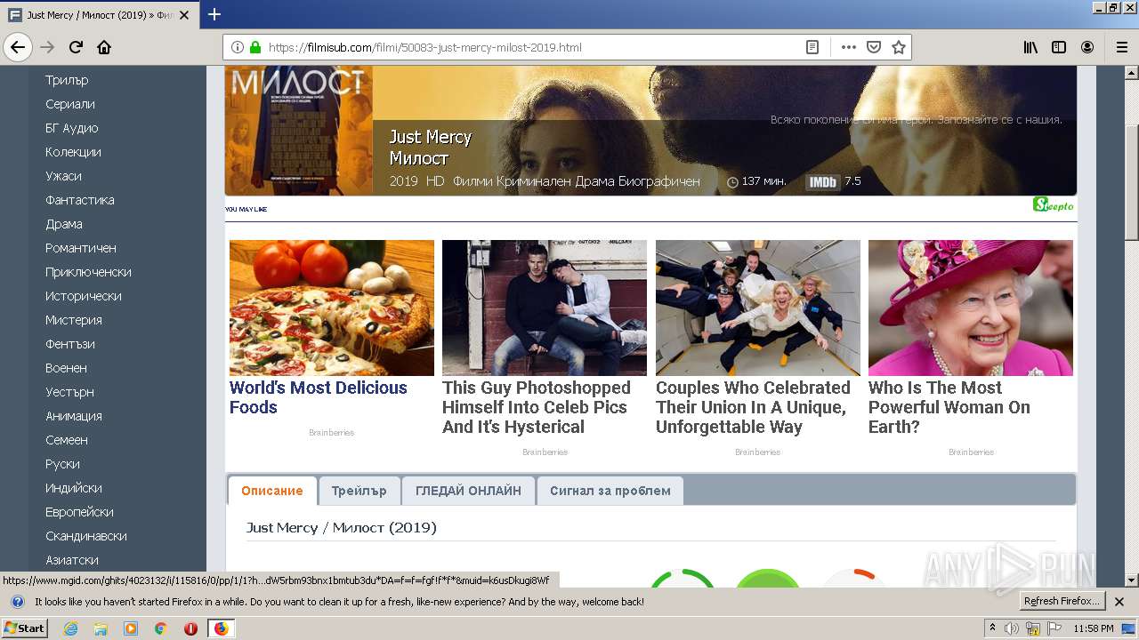Open the Уестърн genre
The height and width of the screenshot is (640, 1139).
[x=69, y=392]
